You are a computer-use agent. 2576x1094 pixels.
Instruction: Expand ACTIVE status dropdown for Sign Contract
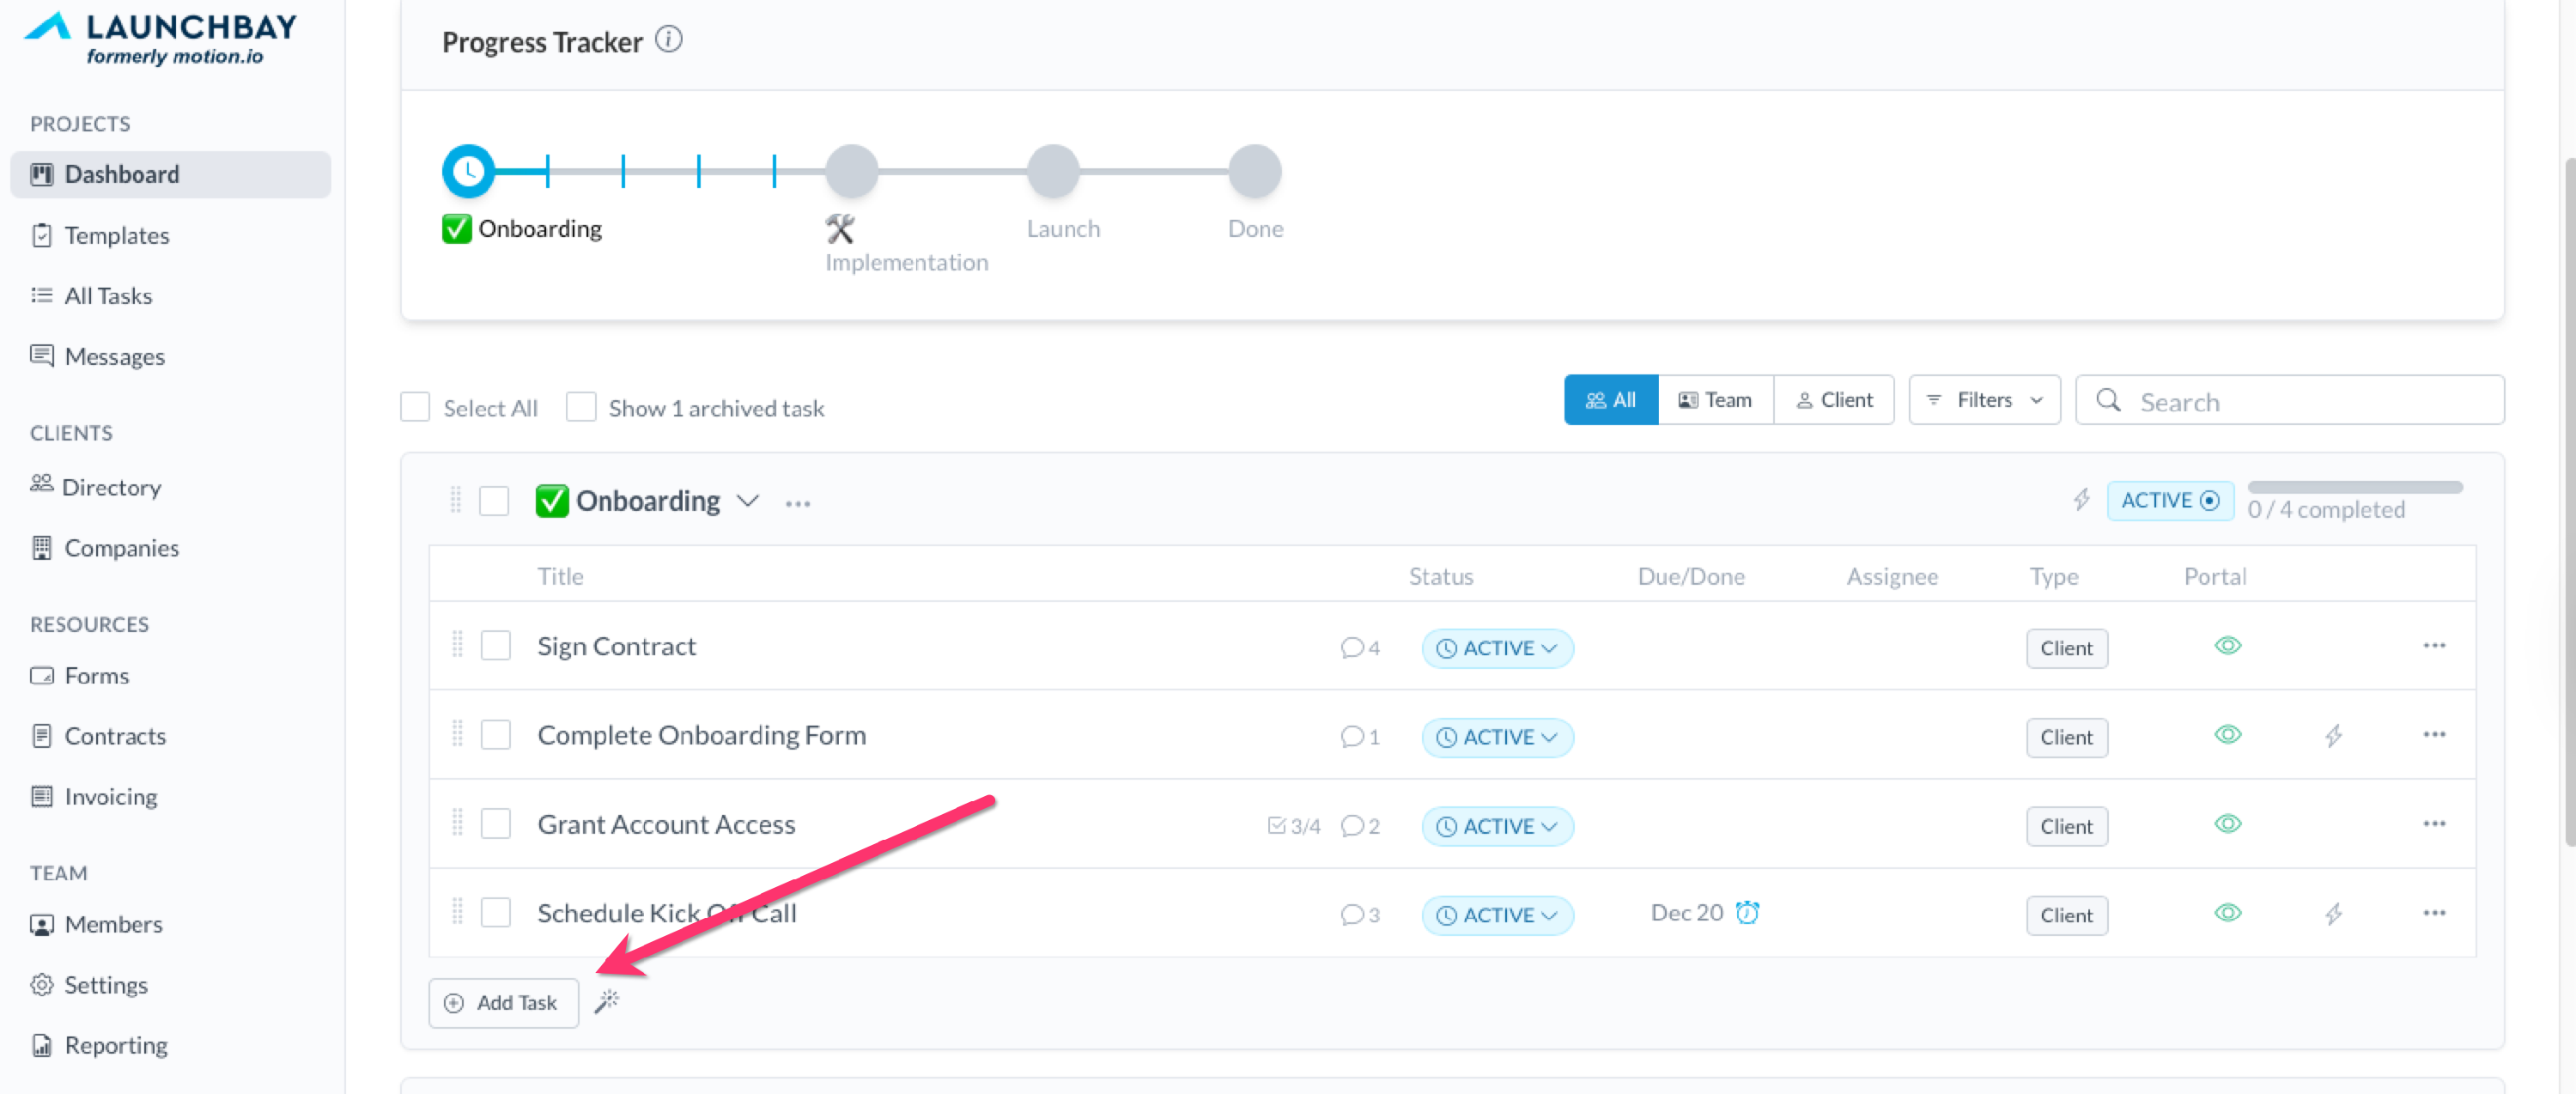coord(1497,648)
